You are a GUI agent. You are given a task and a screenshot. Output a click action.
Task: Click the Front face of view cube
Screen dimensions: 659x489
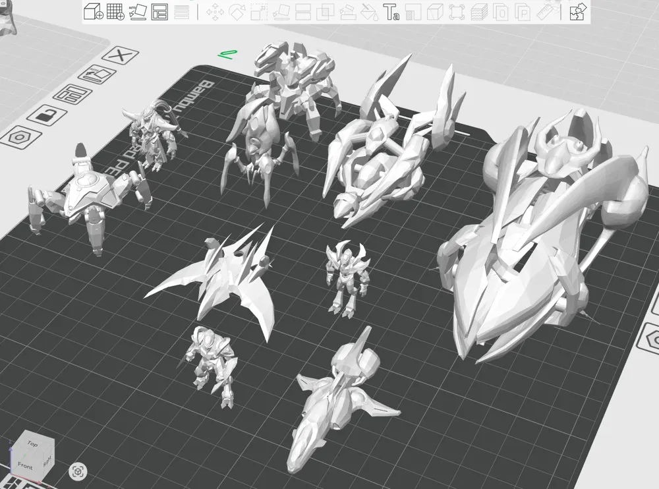(x=25, y=465)
